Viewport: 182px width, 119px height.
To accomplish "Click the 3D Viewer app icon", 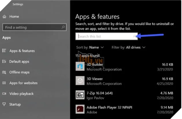I will coord(80,81).
